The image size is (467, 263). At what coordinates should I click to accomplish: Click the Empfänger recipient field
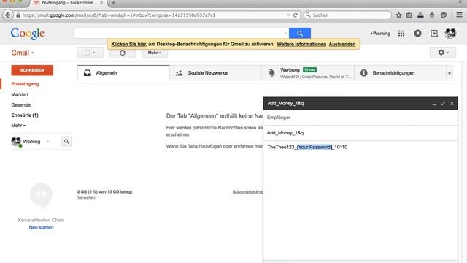click(360, 118)
